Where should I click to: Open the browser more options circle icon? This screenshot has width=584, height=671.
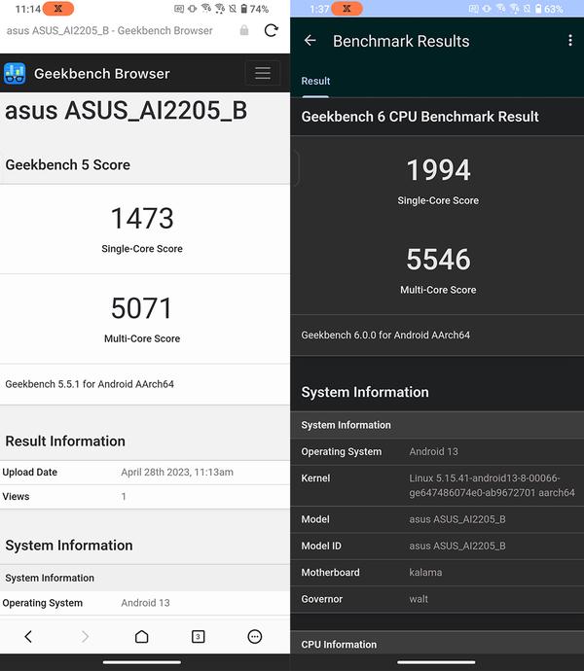click(x=254, y=636)
